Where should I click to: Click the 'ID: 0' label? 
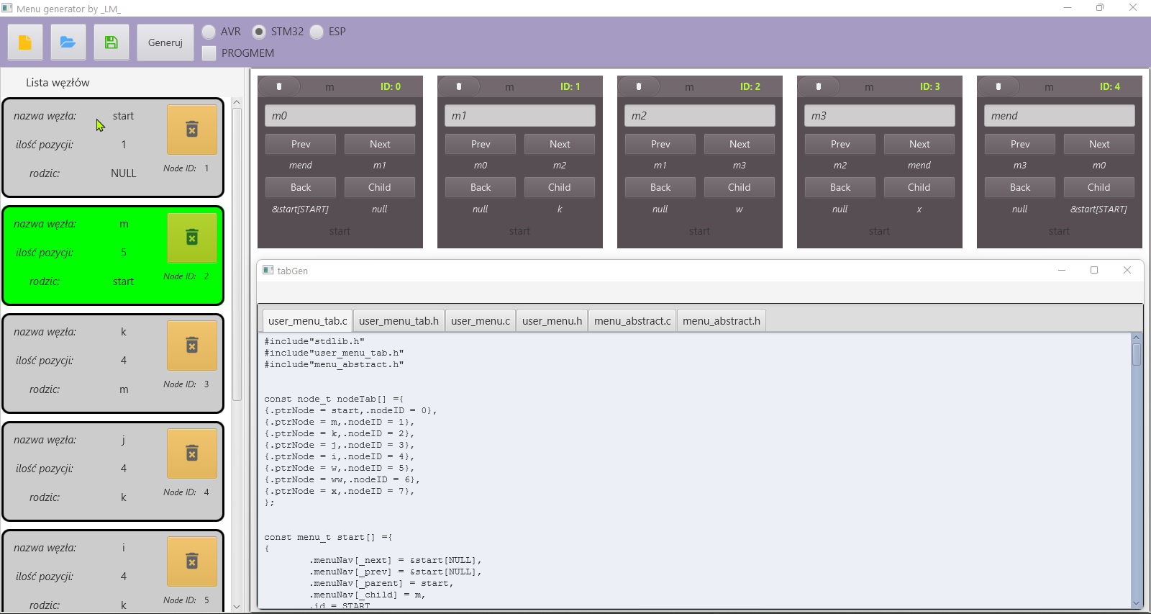point(391,86)
